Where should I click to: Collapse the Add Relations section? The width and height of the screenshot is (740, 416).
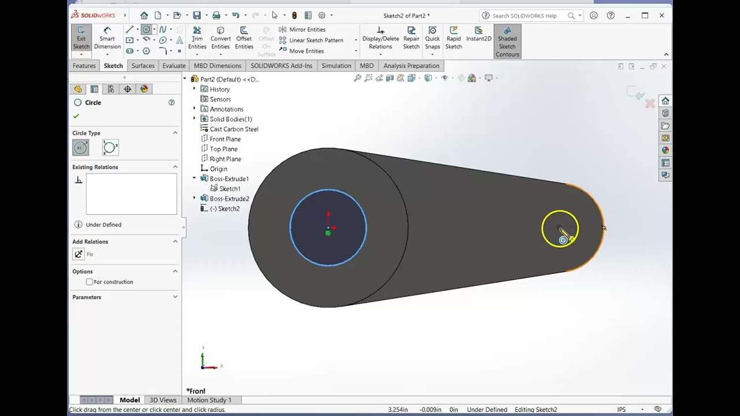click(175, 242)
